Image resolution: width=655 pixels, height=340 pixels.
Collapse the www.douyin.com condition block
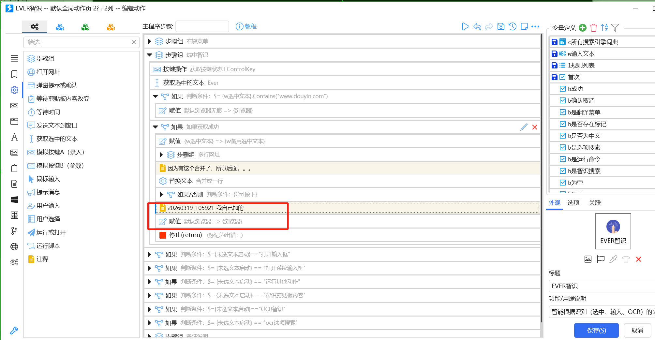tap(155, 96)
